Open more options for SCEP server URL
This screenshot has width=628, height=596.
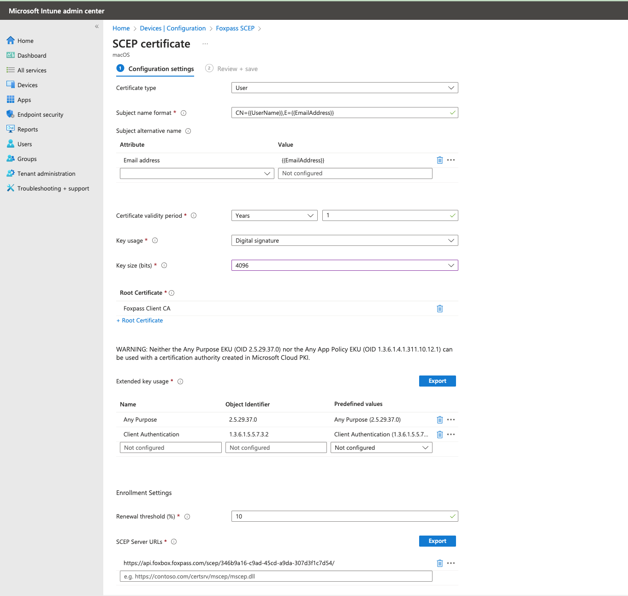pyautogui.click(x=451, y=563)
